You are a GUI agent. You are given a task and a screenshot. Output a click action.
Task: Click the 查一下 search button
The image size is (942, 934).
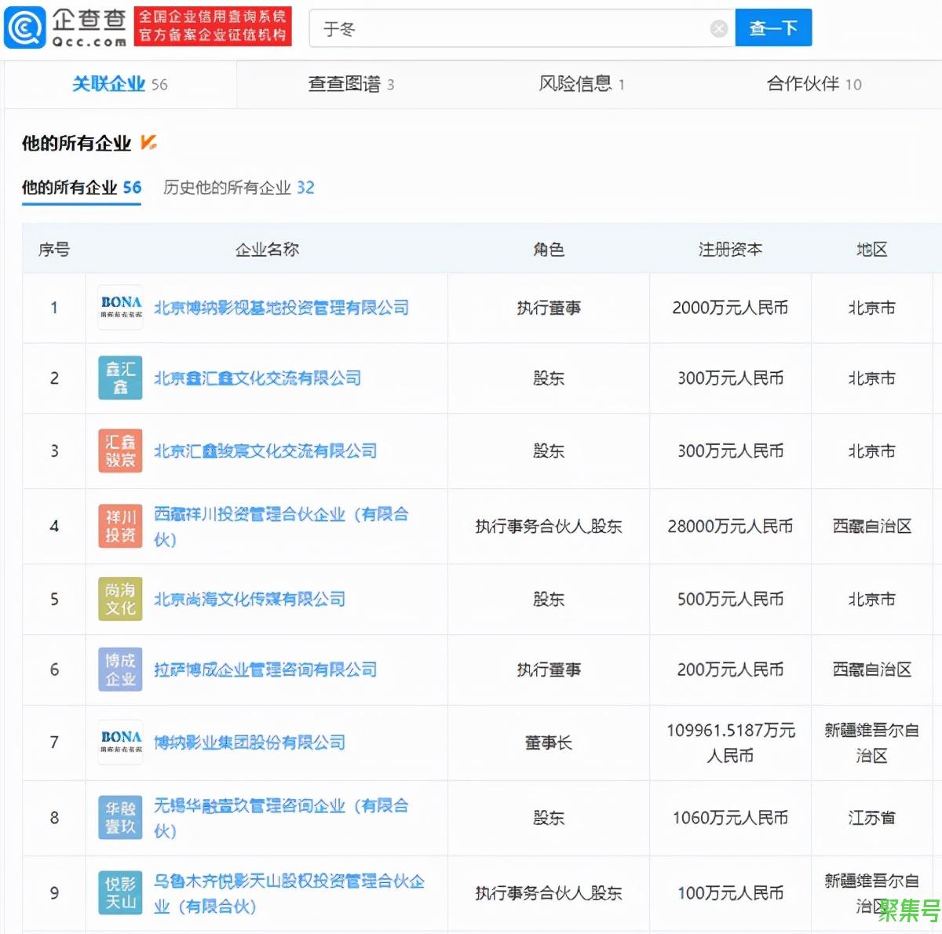coord(773,28)
